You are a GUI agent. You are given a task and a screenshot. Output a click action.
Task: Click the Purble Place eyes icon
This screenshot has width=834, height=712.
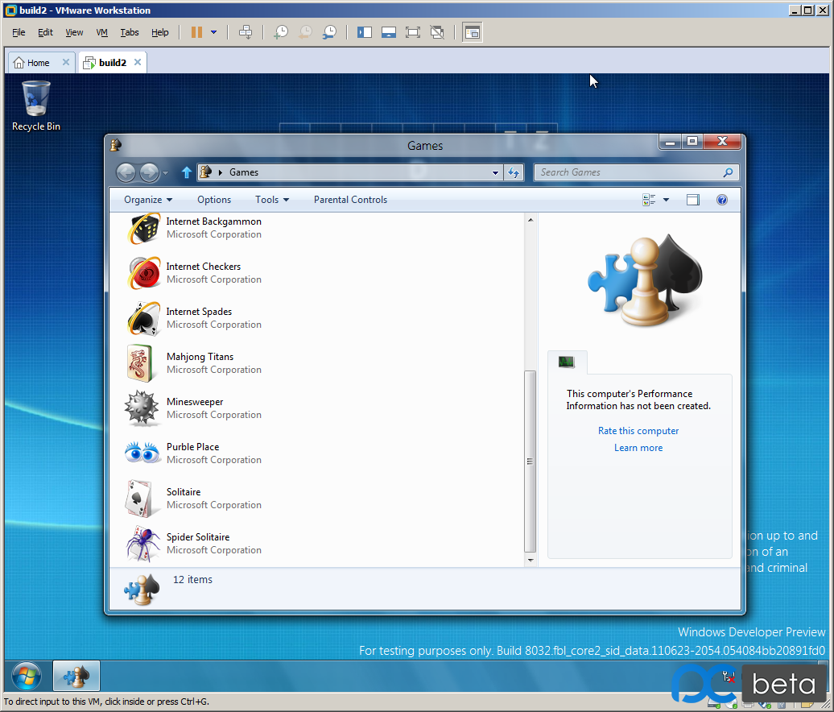pos(142,453)
